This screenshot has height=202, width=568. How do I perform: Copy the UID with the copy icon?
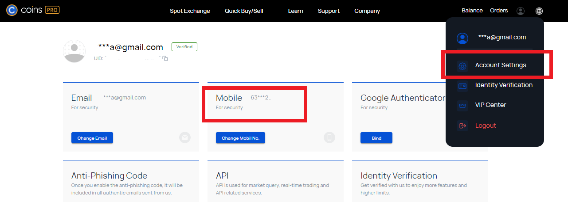pyautogui.click(x=165, y=58)
